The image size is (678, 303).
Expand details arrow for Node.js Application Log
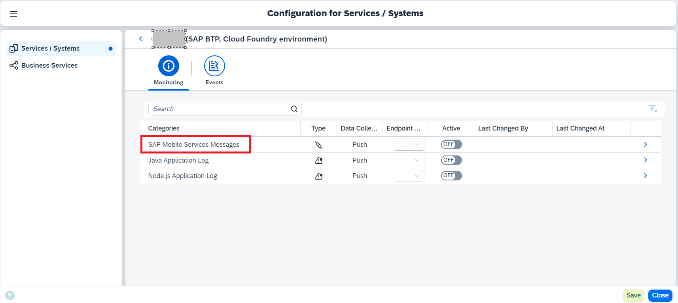[x=646, y=176]
